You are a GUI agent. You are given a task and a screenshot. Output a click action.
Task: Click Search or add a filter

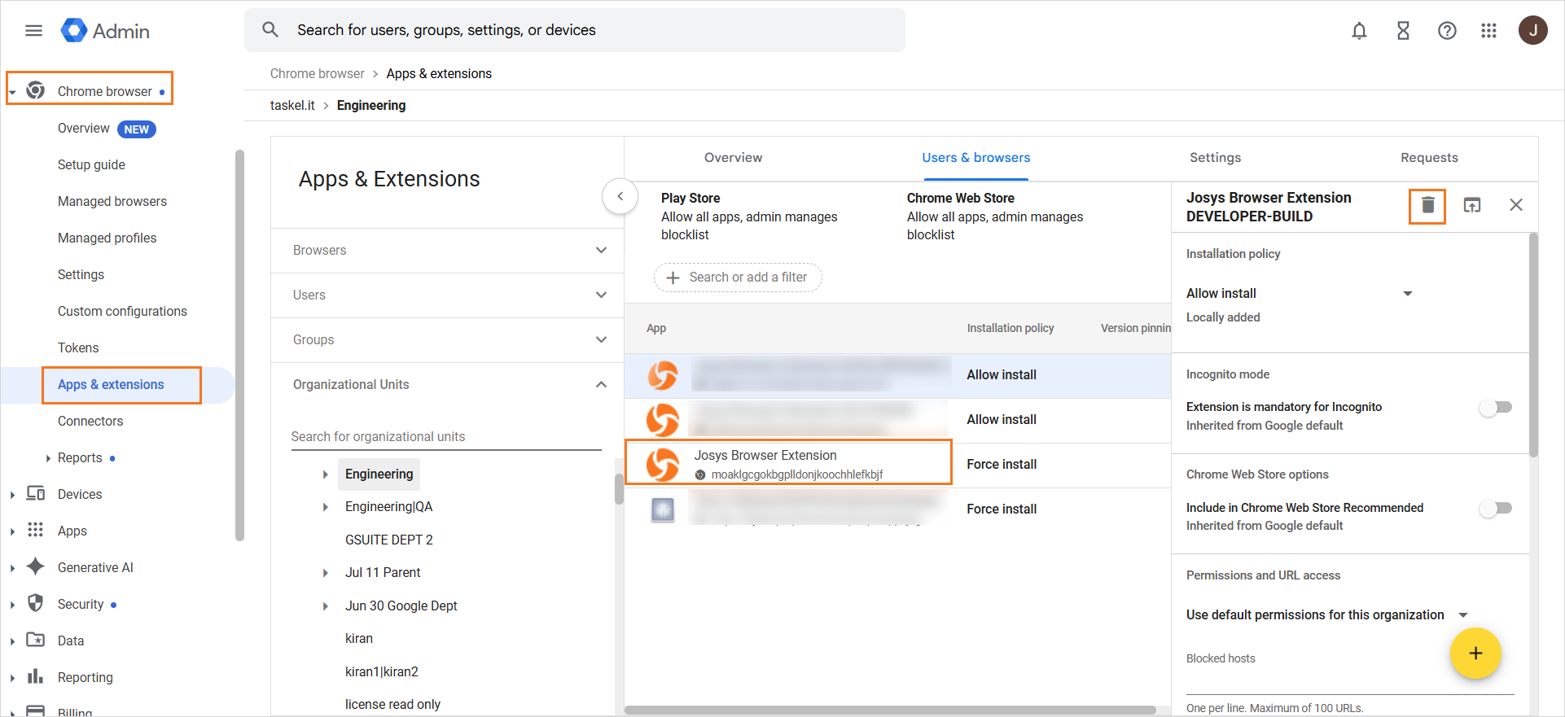click(738, 278)
